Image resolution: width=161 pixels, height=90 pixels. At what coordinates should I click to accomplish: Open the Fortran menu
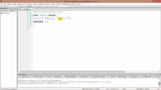36,4
